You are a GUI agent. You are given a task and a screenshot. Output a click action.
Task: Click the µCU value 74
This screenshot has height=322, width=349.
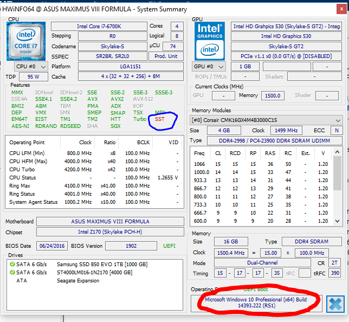point(173,46)
